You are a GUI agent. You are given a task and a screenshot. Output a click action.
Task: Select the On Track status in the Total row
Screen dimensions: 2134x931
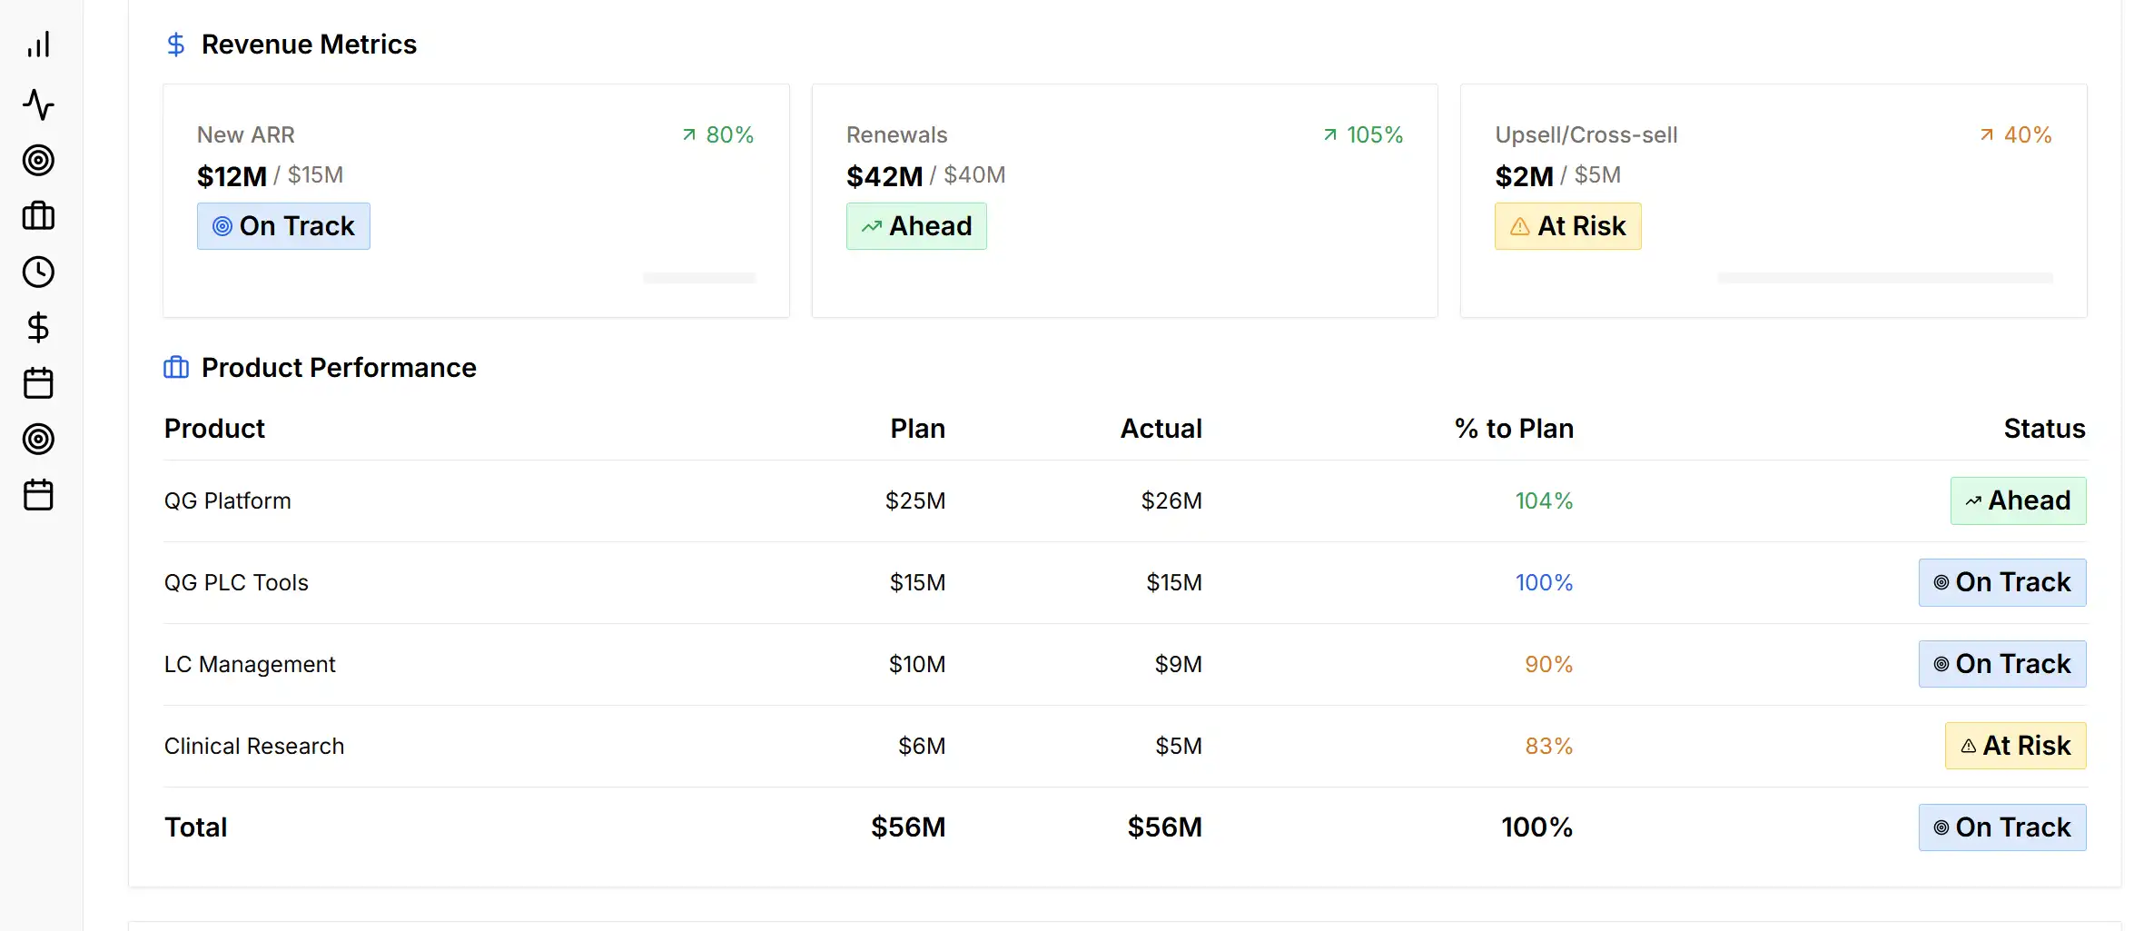tap(2001, 827)
